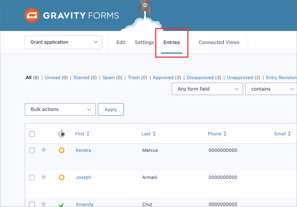
Task: Open the Grant application form switcher dropdown
Action: coord(64,42)
